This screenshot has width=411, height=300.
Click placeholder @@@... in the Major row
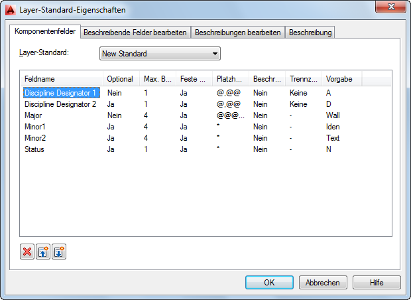pos(231,115)
